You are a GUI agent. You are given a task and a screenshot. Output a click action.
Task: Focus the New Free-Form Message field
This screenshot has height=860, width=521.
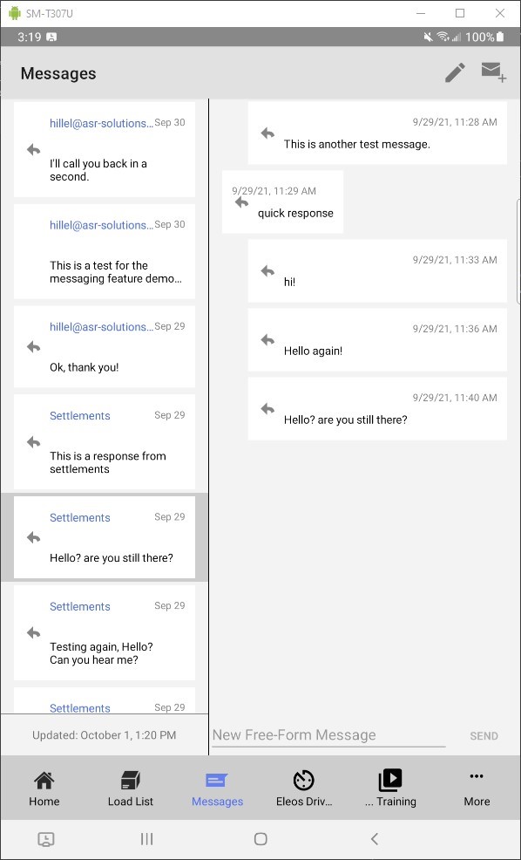328,735
